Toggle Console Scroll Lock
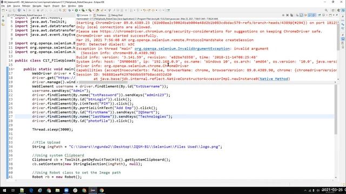This screenshot has height=194, width=346. point(302,15)
